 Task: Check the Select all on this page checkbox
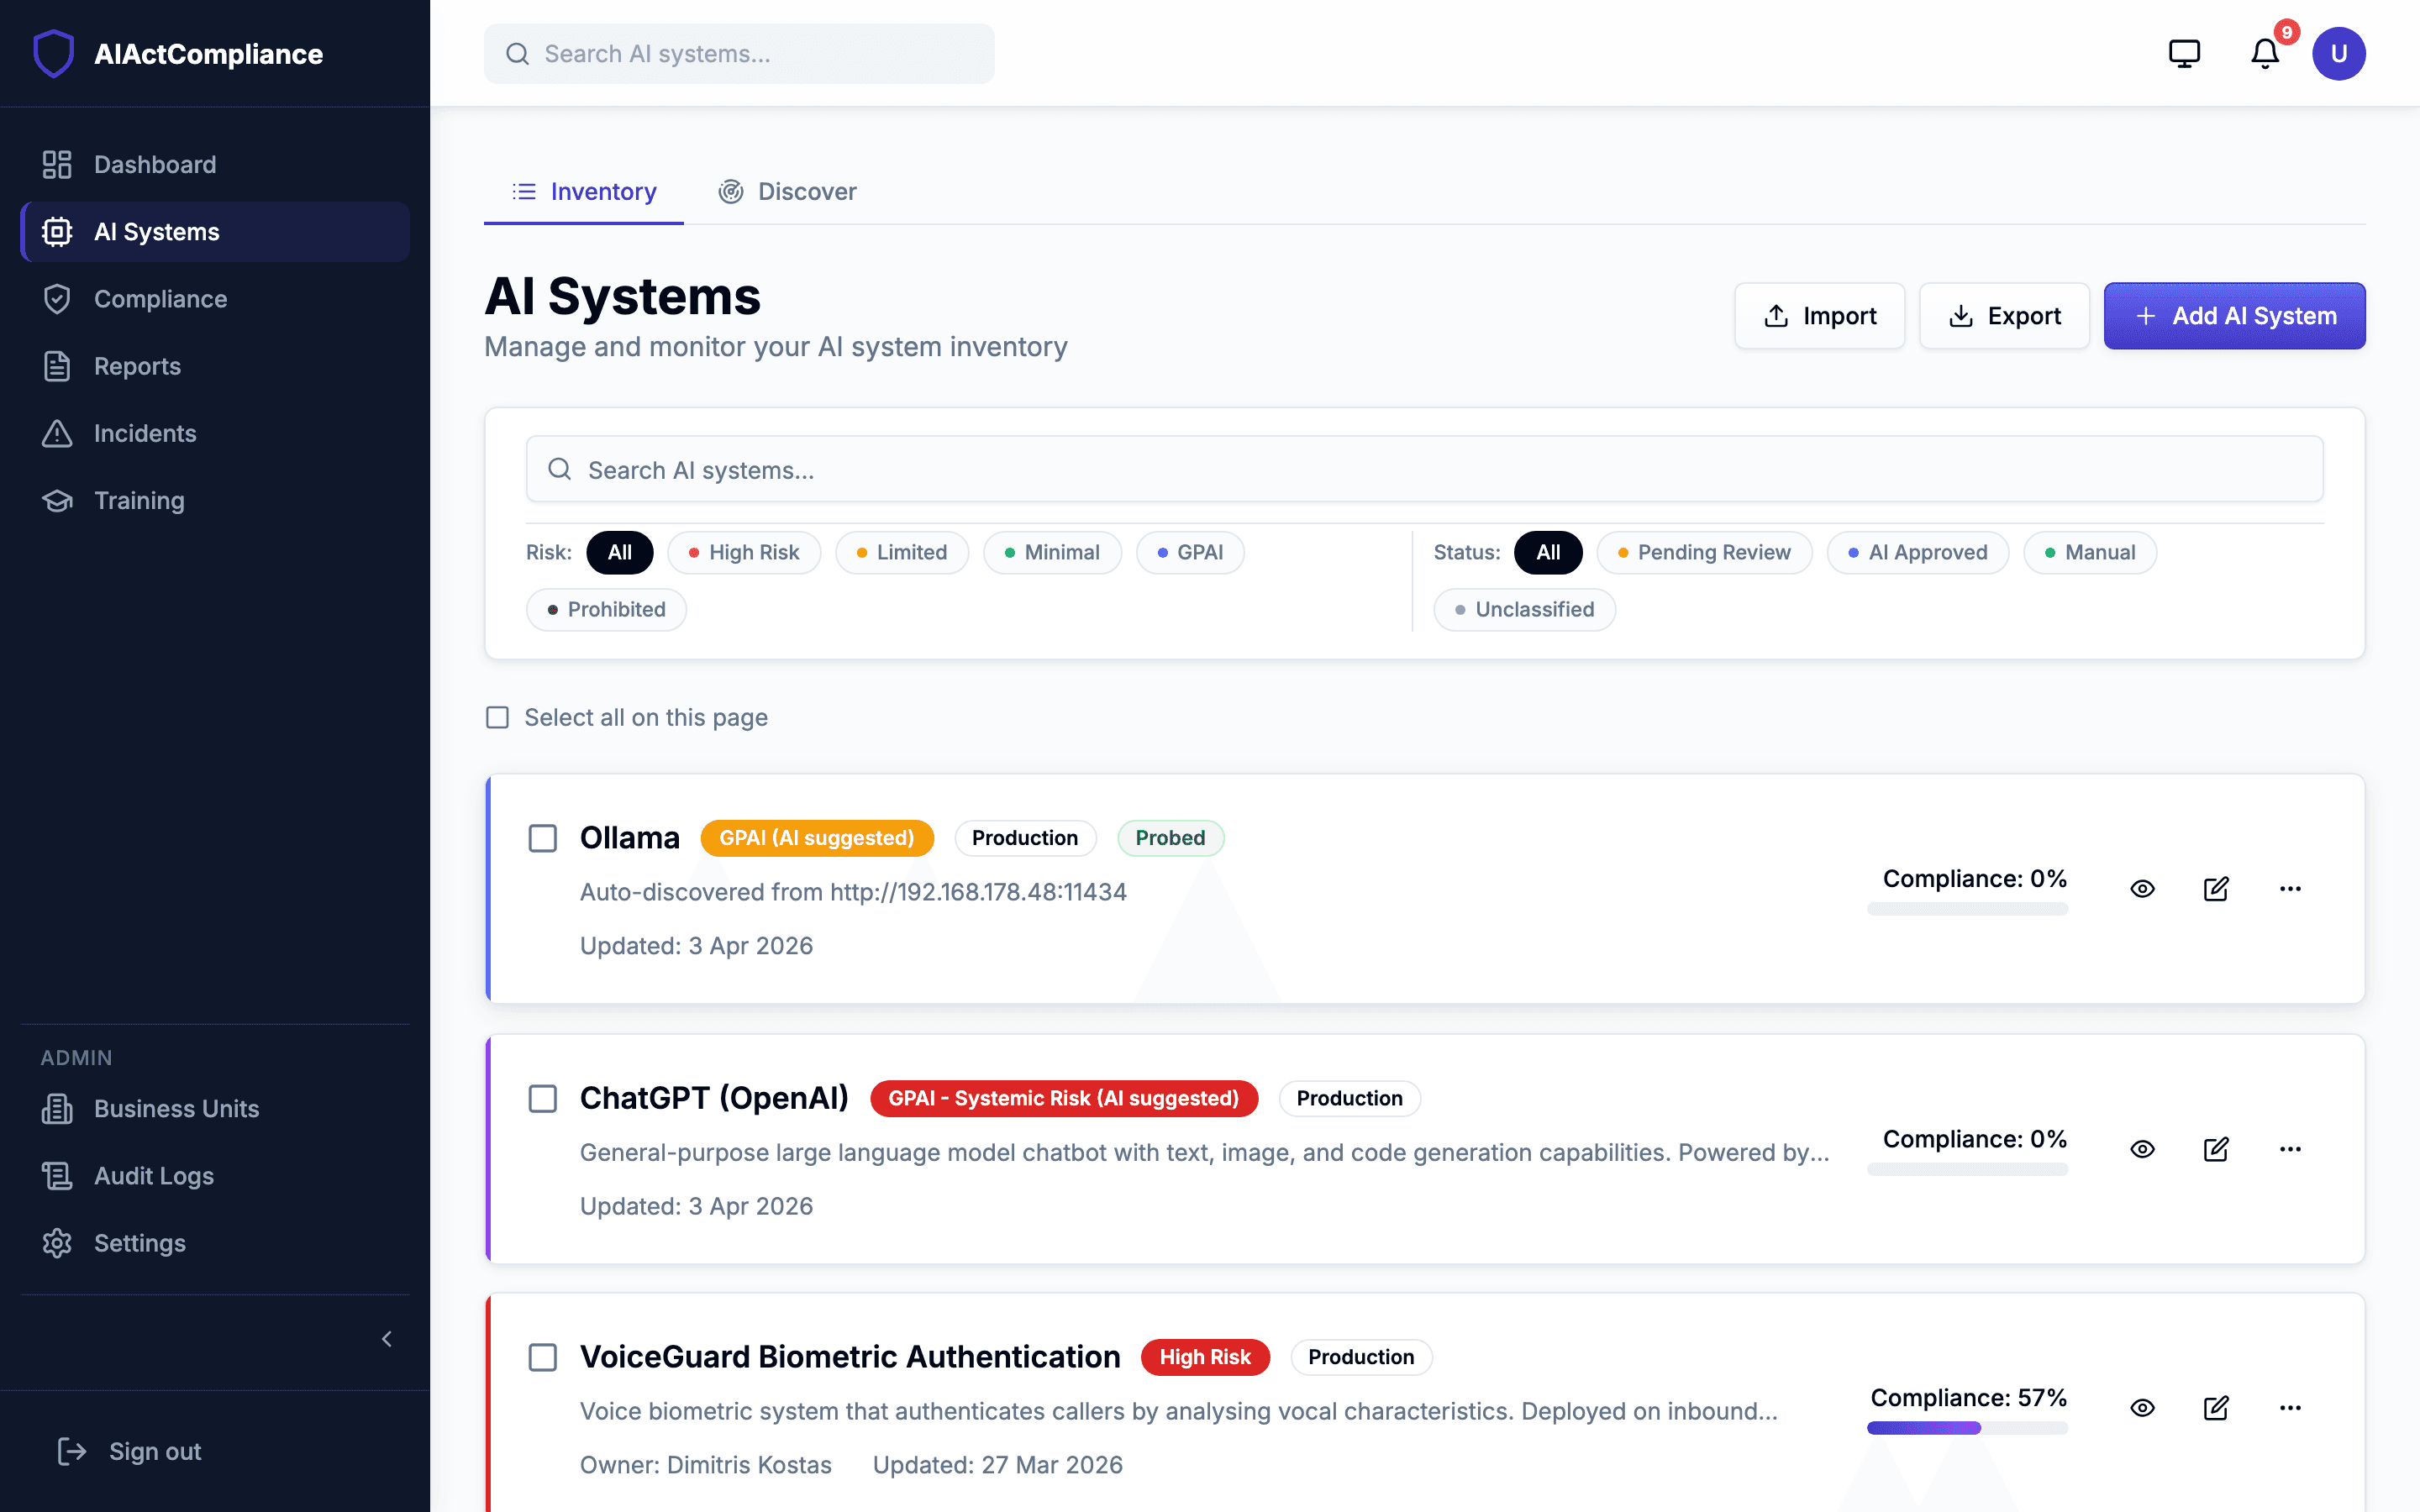coord(497,717)
